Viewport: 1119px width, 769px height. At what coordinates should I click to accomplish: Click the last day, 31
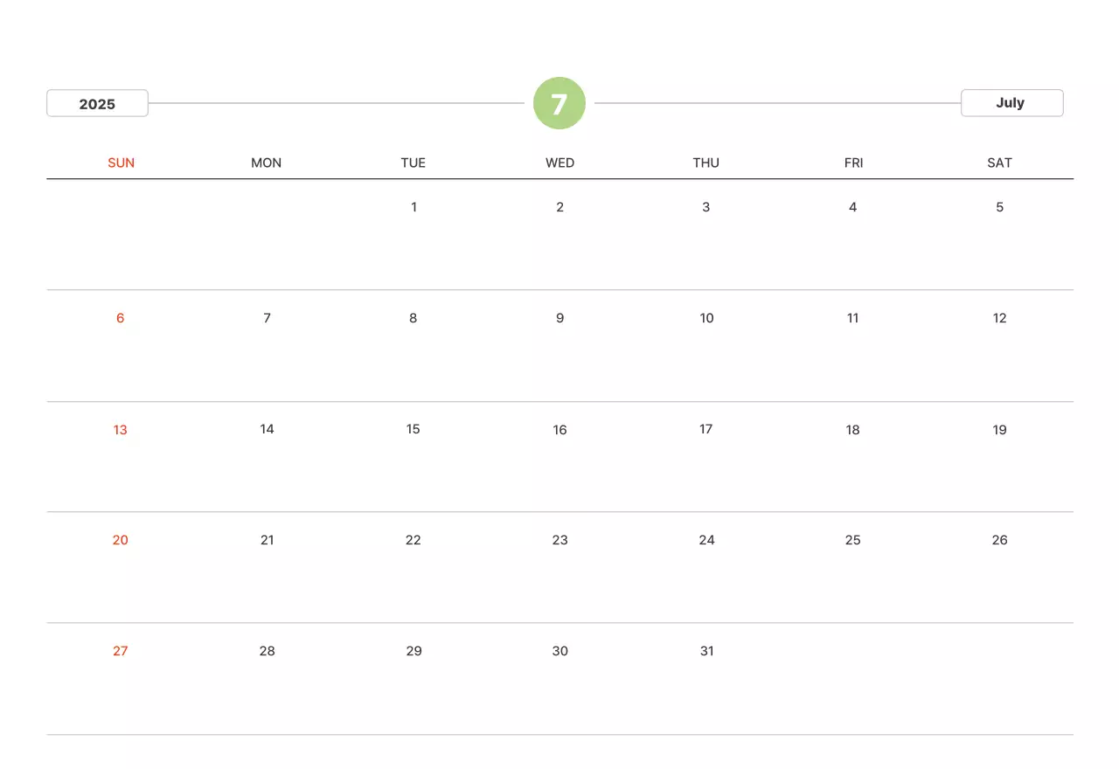[x=706, y=651]
